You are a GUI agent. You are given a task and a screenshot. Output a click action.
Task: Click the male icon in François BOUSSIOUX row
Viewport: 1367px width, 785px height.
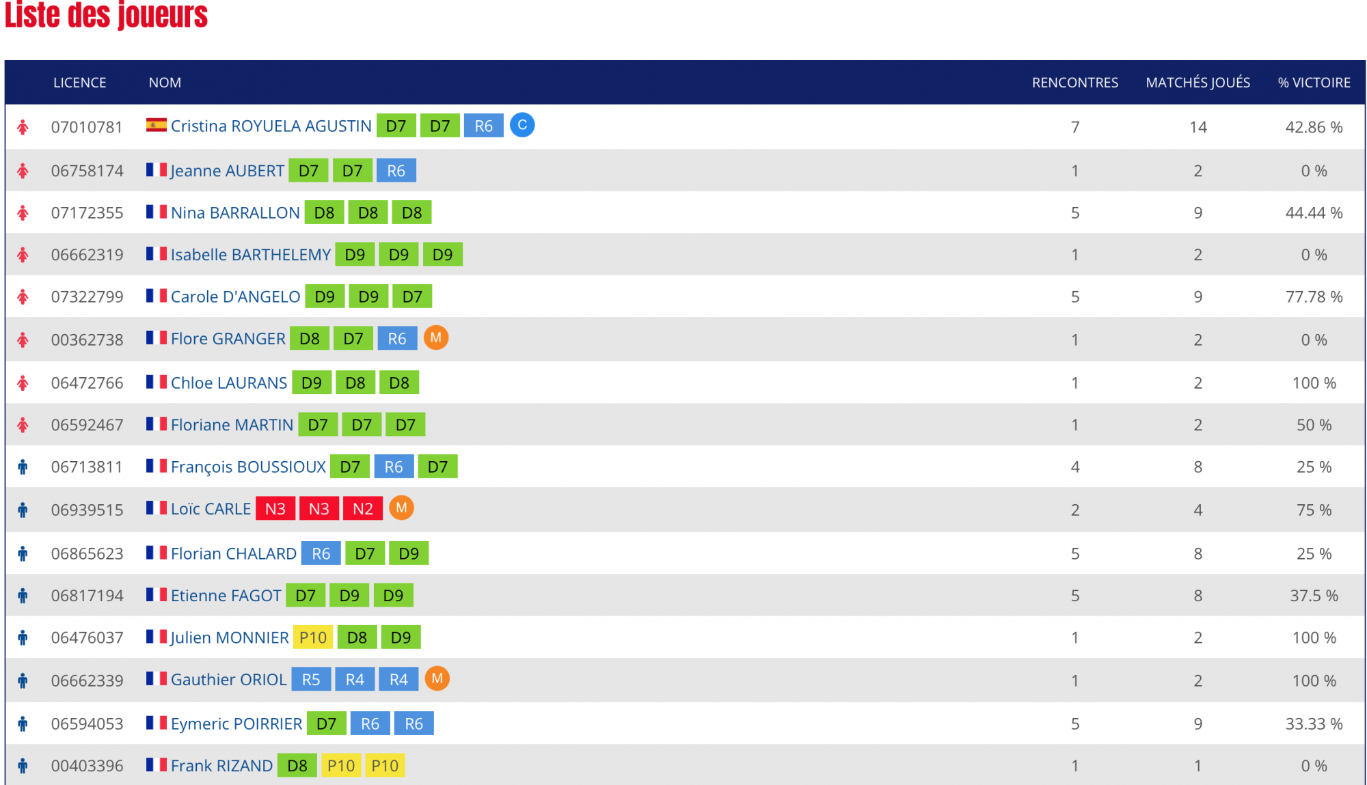point(23,467)
